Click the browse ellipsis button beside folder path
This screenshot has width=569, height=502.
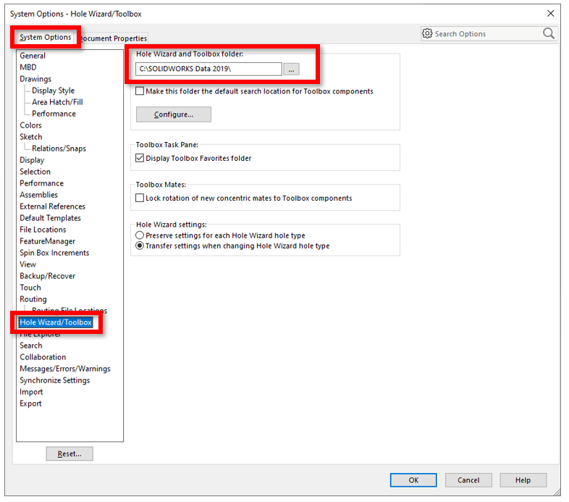click(x=290, y=69)
